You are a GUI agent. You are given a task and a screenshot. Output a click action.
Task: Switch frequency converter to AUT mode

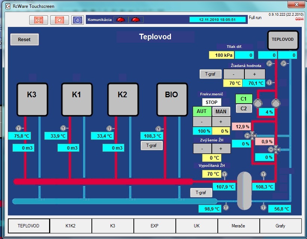pyautogui.click(x=202, y=111)
